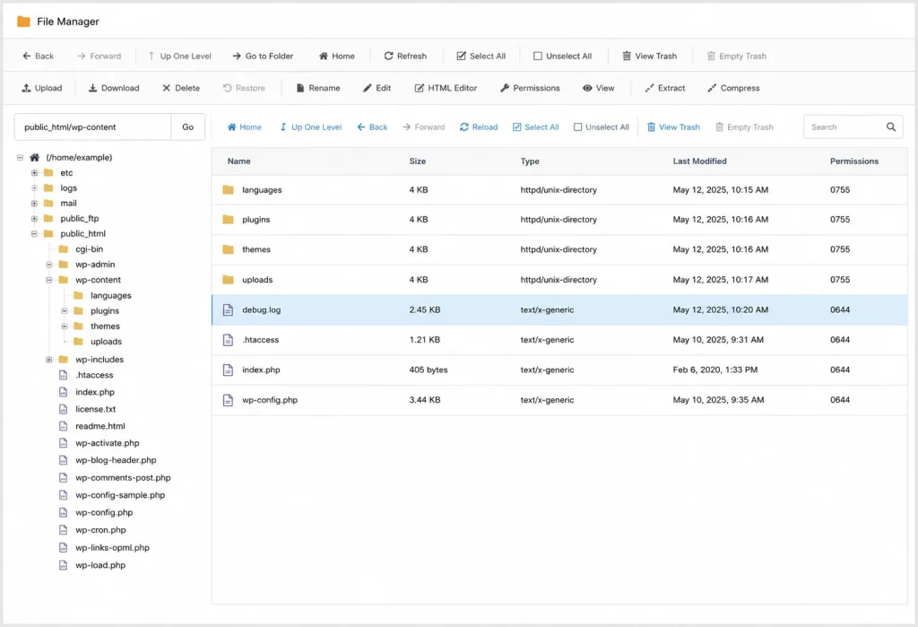Click .htaccess file icon in file list

point(229,340)
